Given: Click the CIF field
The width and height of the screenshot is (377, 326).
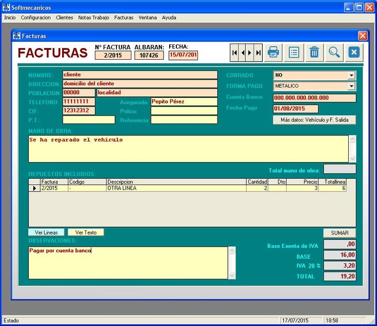Looking at the screenshot, I should 79,111.
